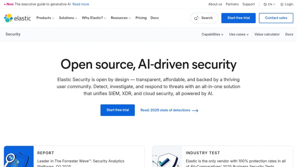This screenshot has width=297, height=167.
Task: Click the Elastic logo
Action: [17, 18]
